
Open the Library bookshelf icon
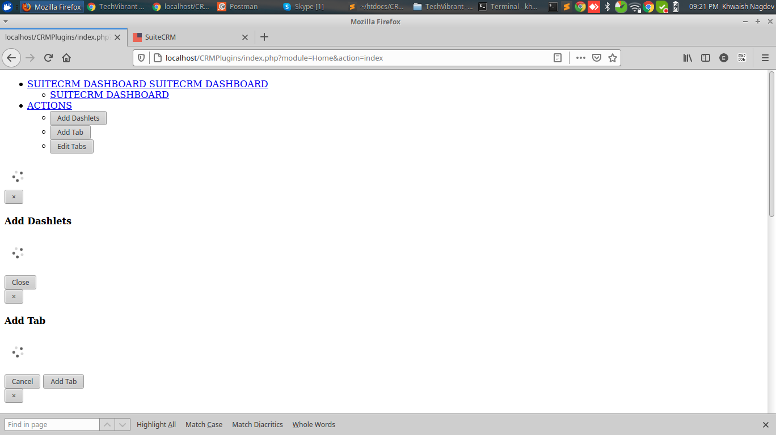point(688,58)
